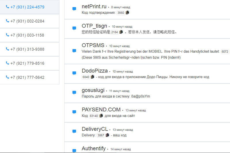Screen dimensions: 230x153
Task: Click timestamp "8 минут назад"
Action: (x=120, y=7)
